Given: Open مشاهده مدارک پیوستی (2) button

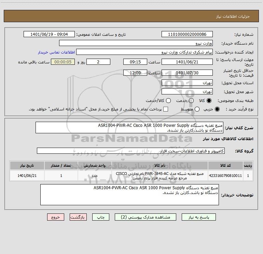Looking at the screenshot, I should point(146,217).
